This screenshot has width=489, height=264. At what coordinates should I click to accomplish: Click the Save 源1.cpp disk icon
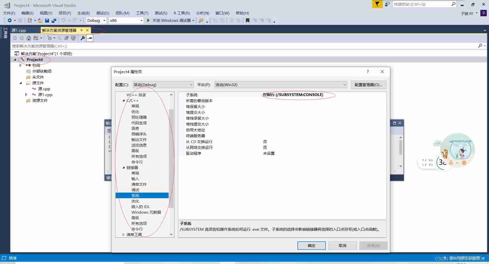tap(47, 20)
